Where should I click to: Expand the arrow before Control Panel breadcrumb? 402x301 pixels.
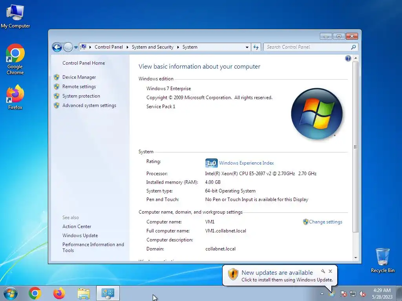90,47
